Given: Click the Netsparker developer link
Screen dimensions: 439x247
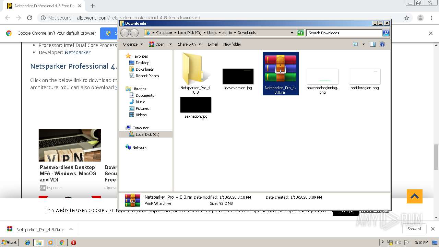Looking at the screenshot, I should 78,52.
